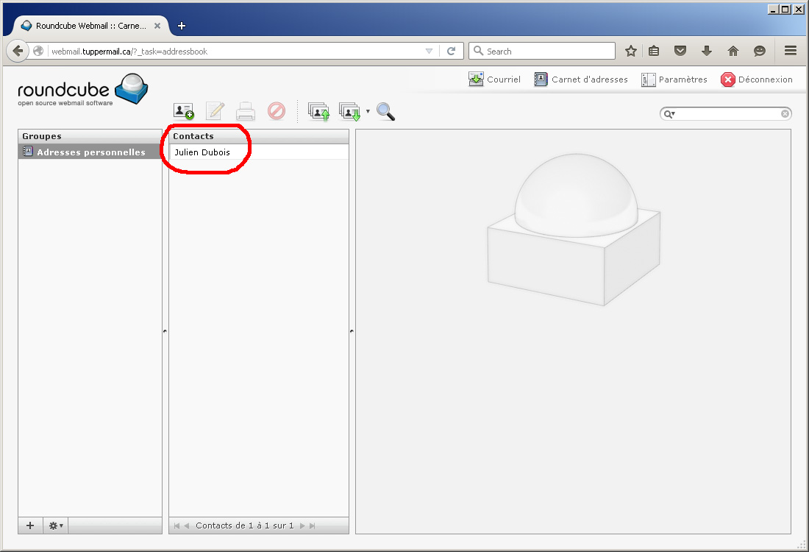Viewport: 809px width, 552px height.
Task: Open the Paramètres settings section
Action: click(x=674, y=79)
